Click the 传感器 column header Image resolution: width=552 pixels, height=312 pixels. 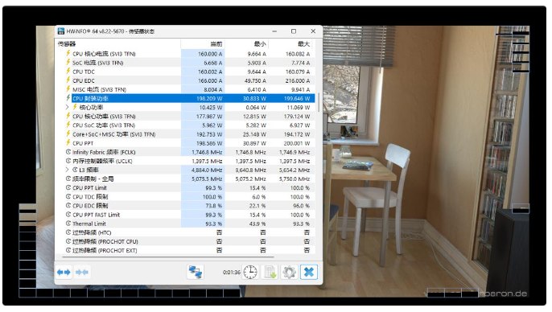(x=118, y=44)
